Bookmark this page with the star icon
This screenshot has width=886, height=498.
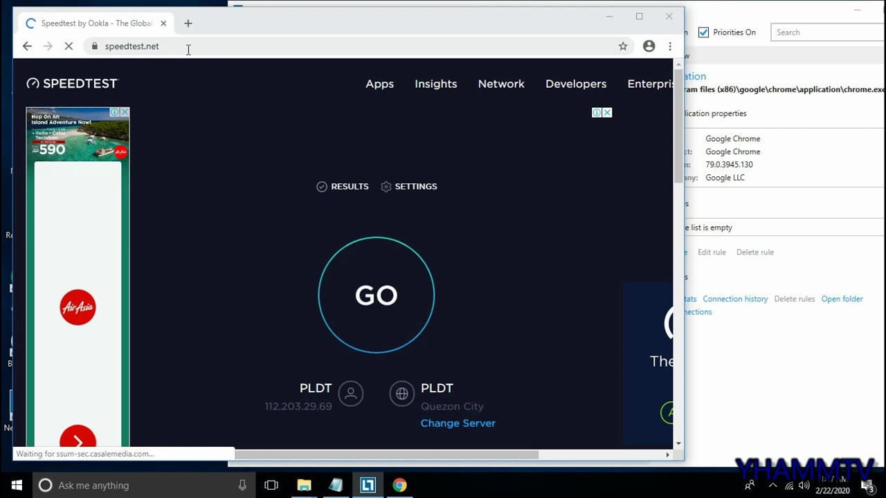[623, 46]
